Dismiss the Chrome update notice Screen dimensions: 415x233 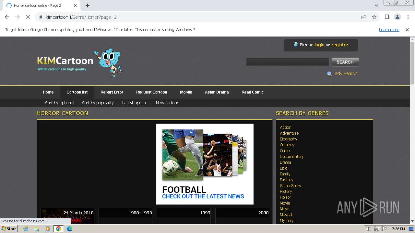(x=407, y=29)
